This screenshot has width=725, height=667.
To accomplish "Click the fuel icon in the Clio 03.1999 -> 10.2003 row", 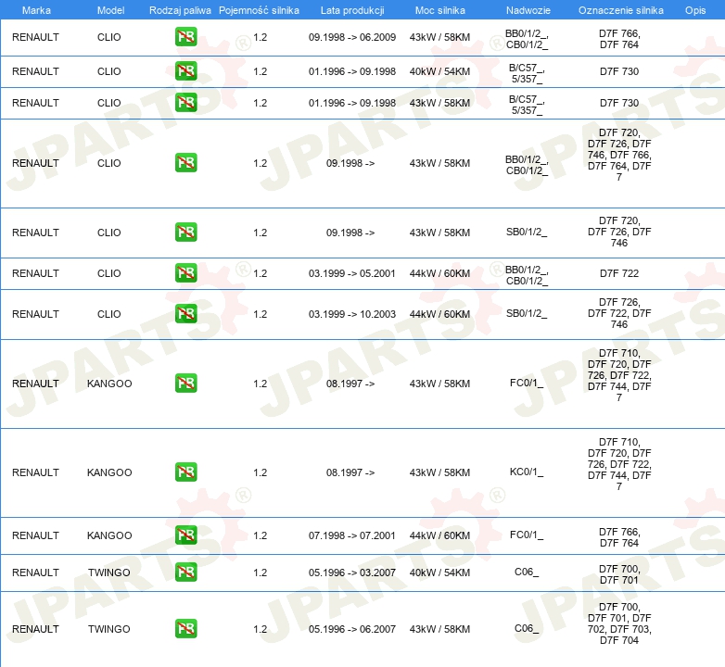I will 185,314.
